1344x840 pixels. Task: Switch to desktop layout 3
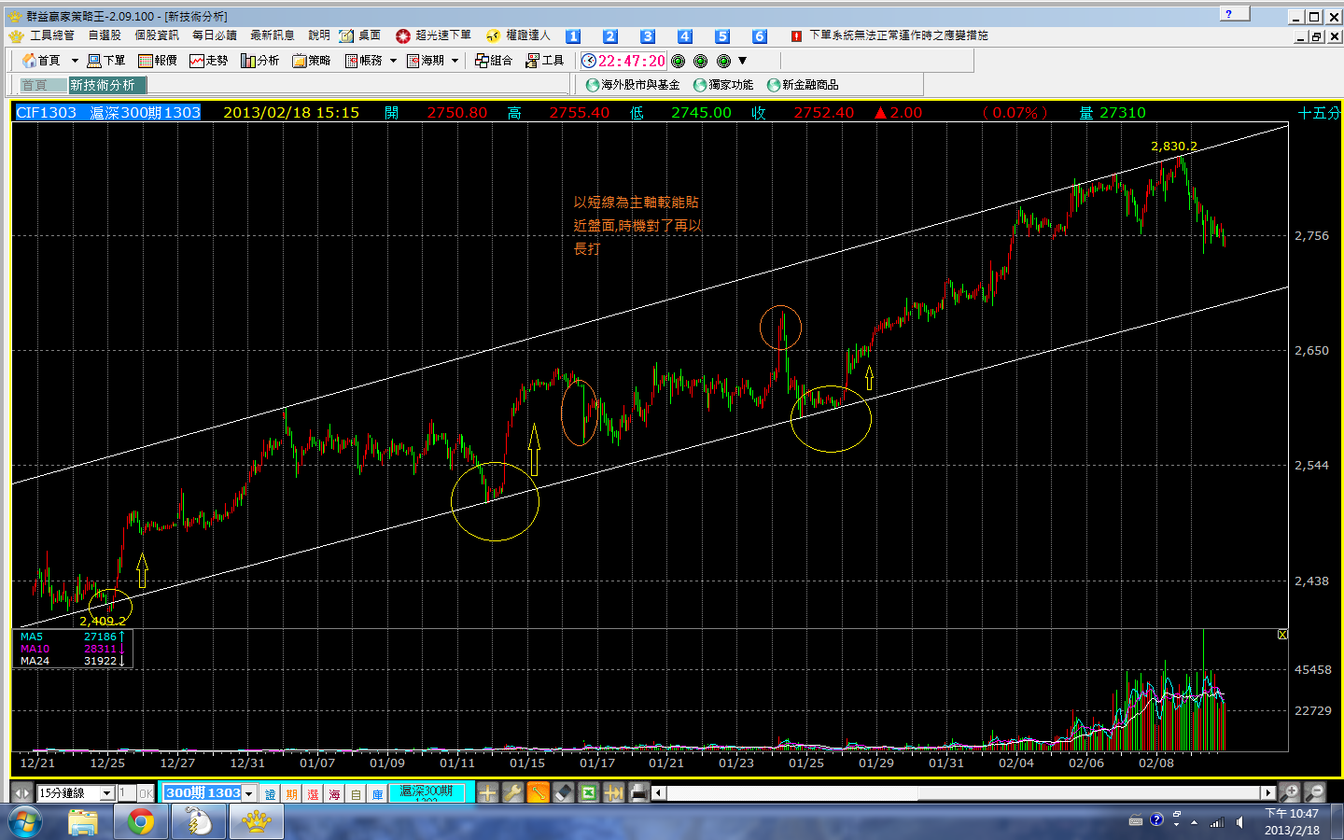648,36
